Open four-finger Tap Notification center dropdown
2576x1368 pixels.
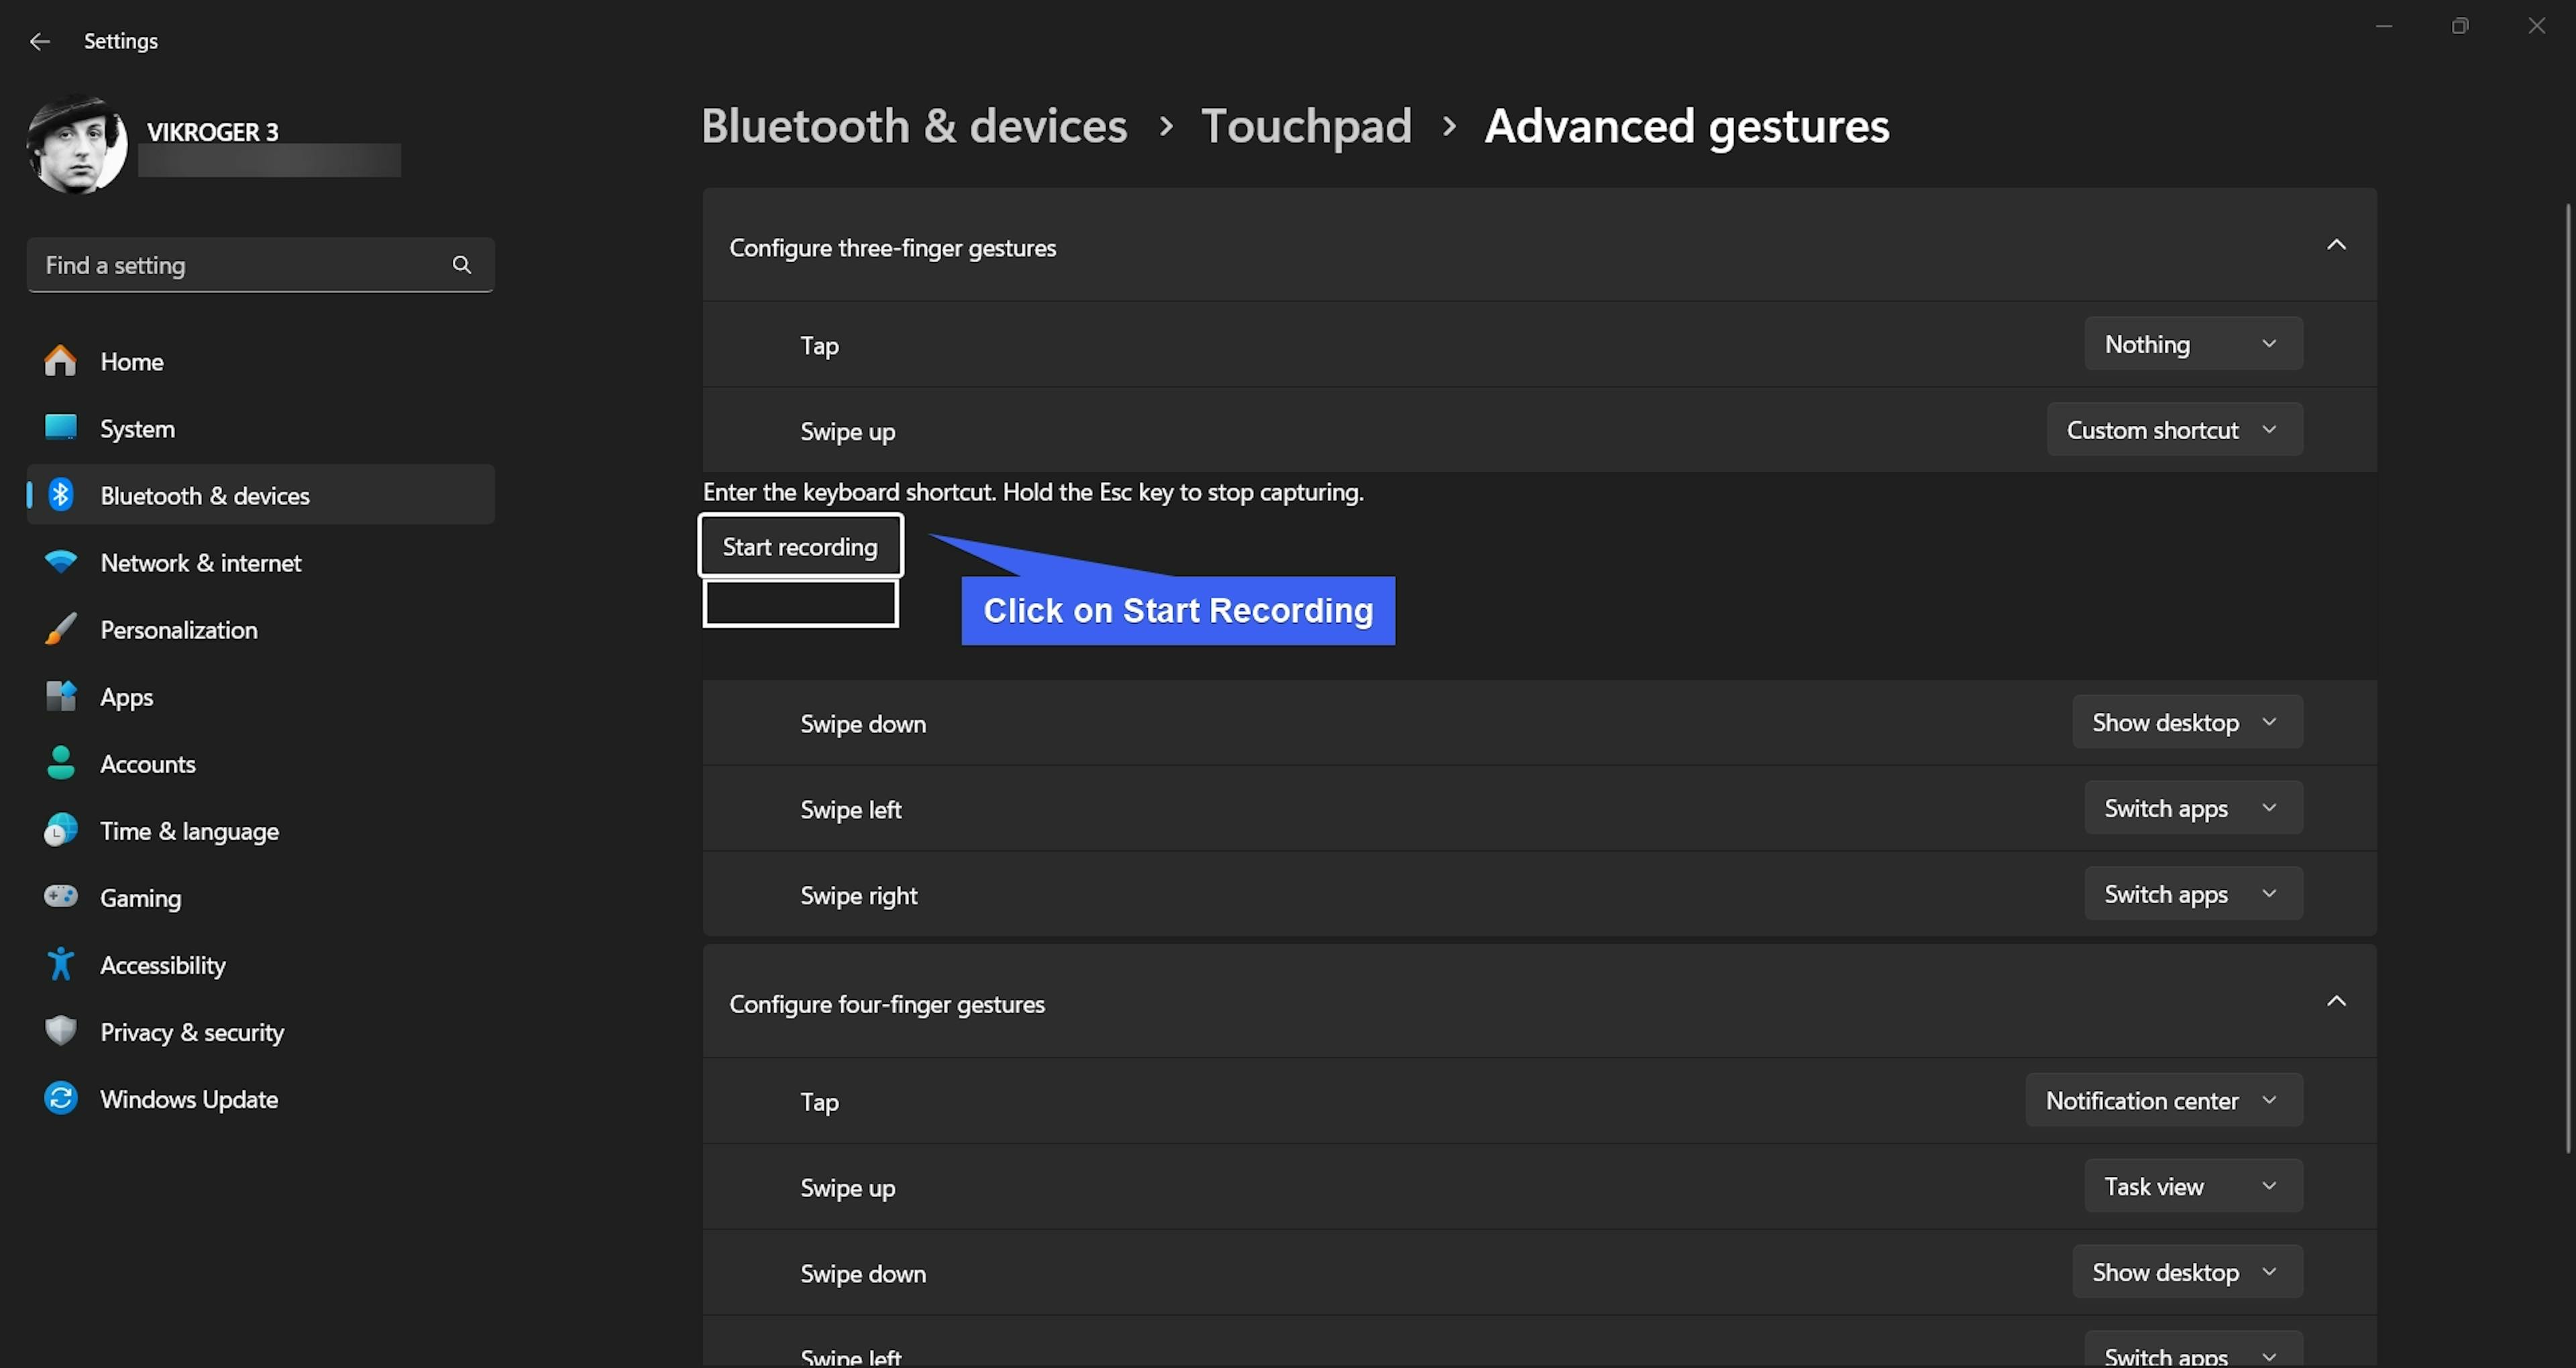tap(2163, 1100)
